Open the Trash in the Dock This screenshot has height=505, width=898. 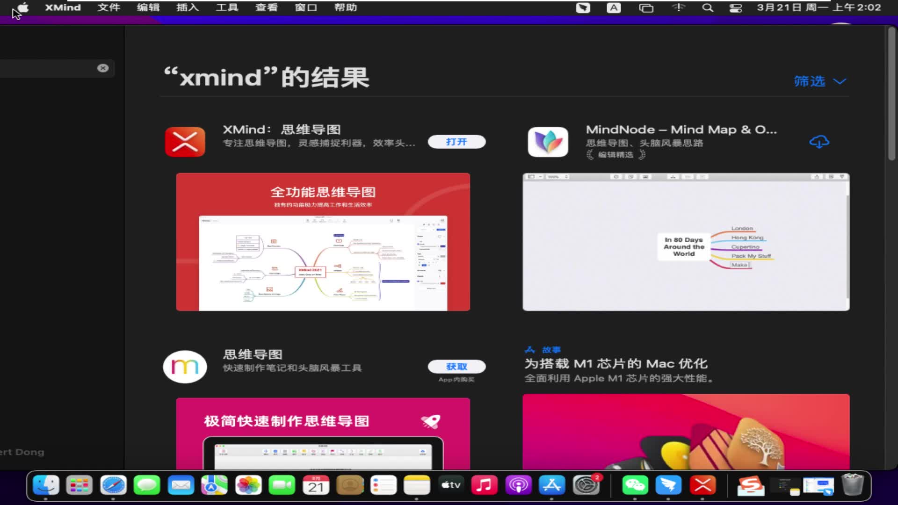[x=851, y=485]
